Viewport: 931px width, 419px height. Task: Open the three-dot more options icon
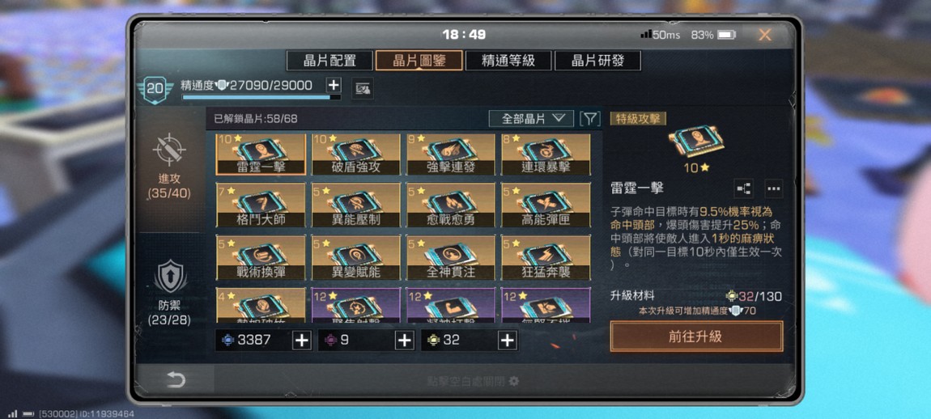click(773, 188)
